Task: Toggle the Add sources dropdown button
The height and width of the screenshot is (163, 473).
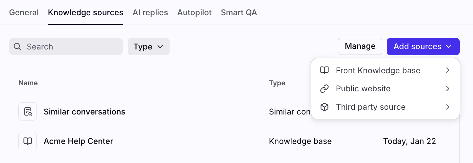Action: (423, 47)
